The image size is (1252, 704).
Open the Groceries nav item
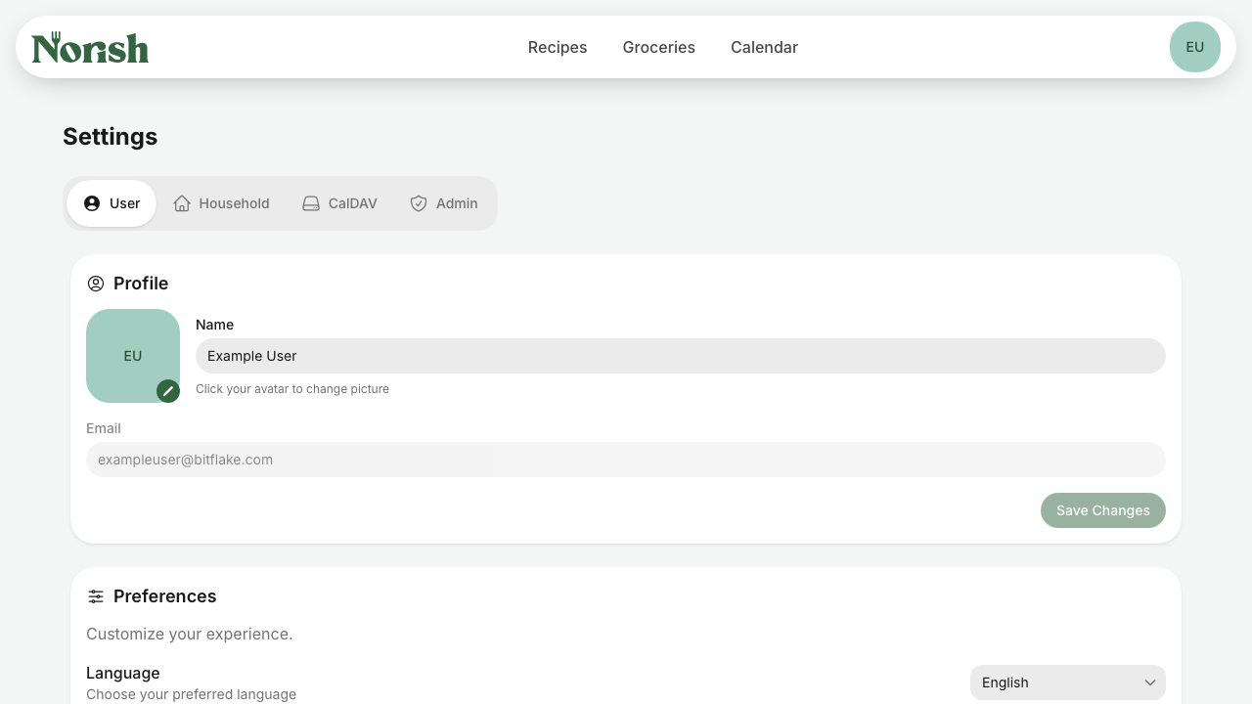659,47
